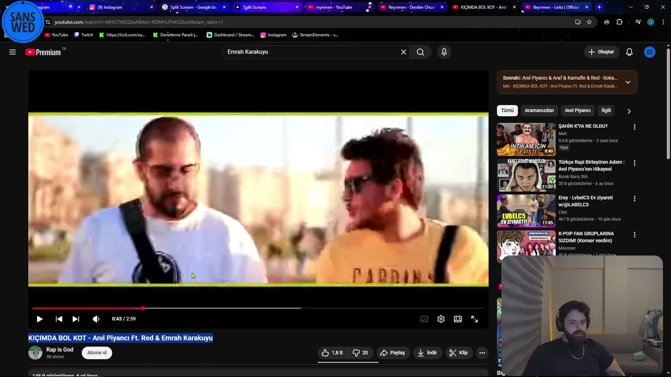Open the YouTube bookmark

(56, 35)
